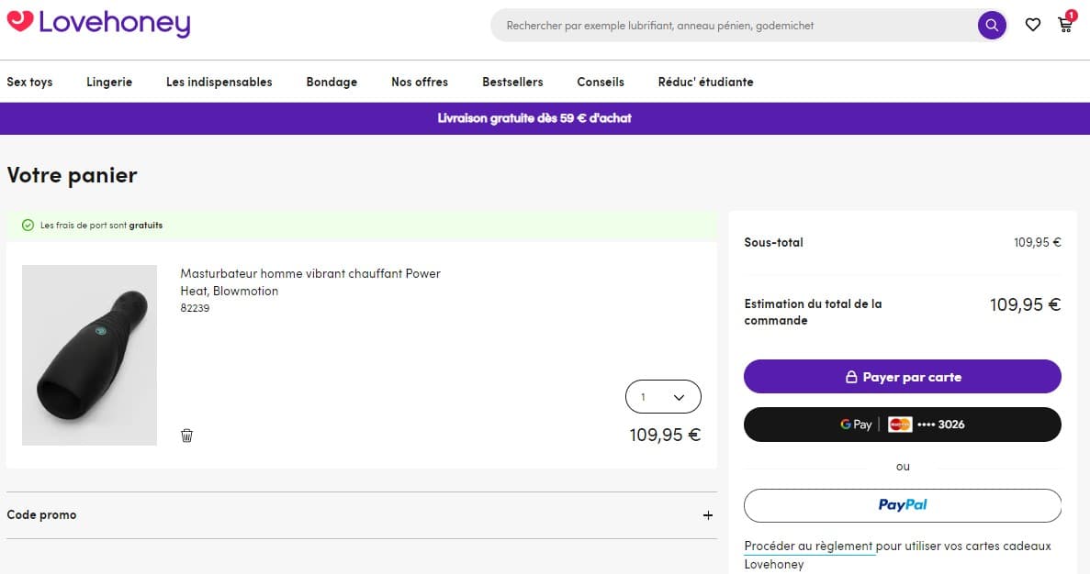Viewport: 1090px width, 574px height.
Task: Open the search magnifier icon
Action: (x=991, y=25)
